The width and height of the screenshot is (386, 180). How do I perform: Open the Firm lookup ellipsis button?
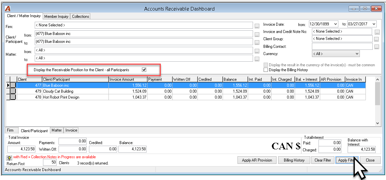[x=257, y=26]
